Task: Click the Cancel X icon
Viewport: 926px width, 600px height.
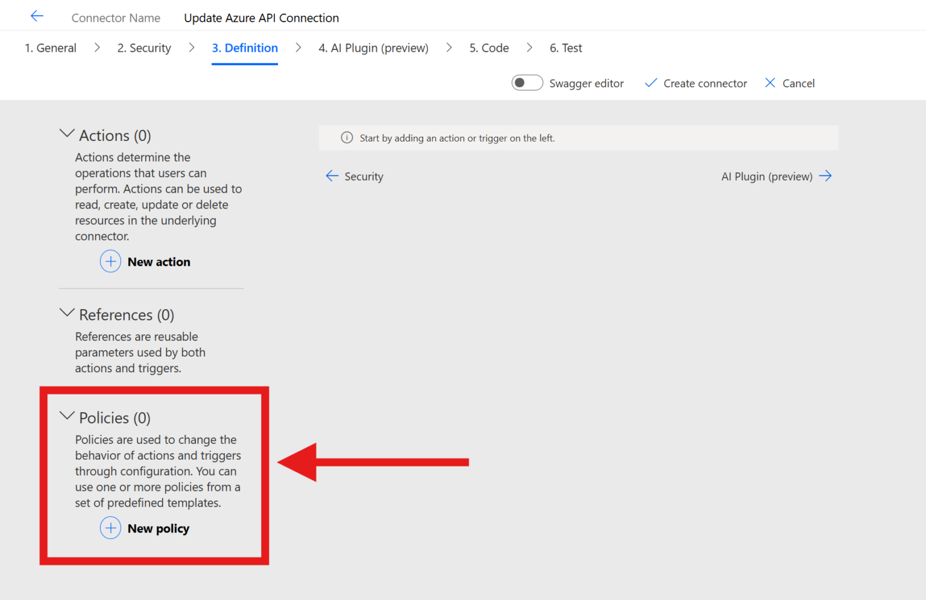Action: tap(770, 83)
